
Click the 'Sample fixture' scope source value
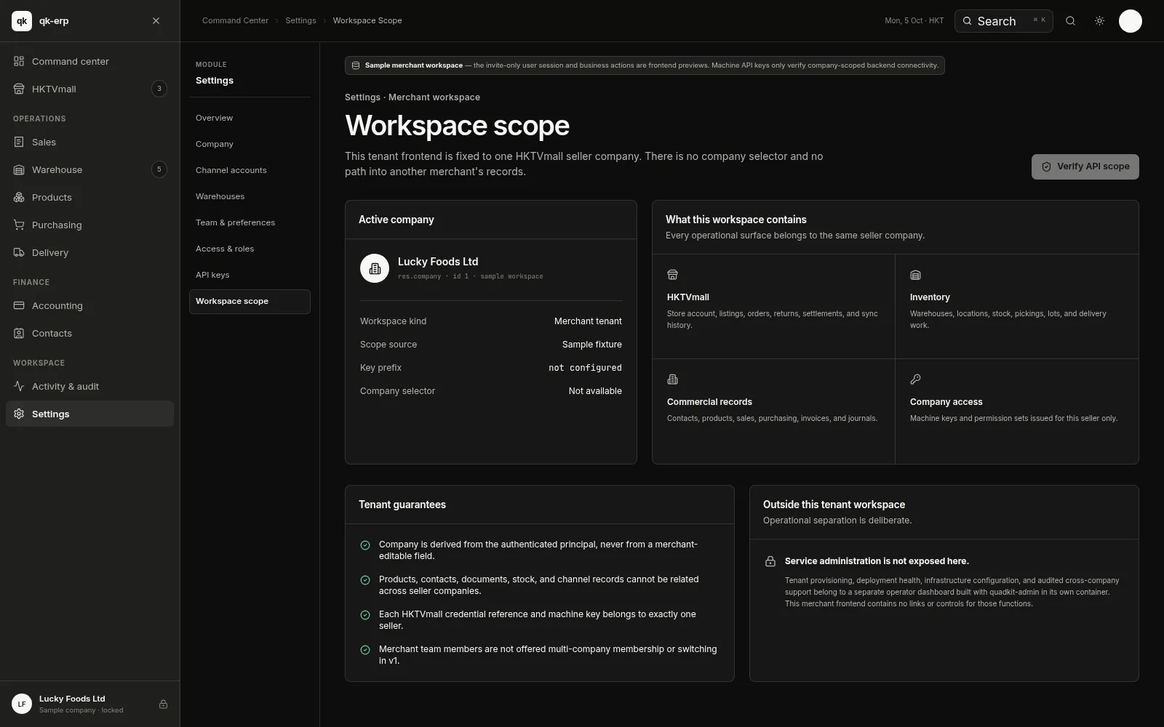(x=592, y=345)
